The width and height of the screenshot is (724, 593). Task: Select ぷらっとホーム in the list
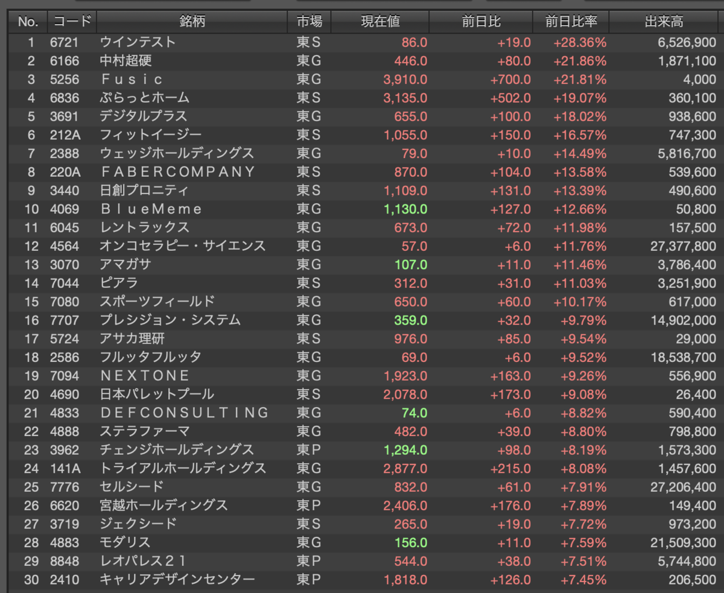coord(144,98)
